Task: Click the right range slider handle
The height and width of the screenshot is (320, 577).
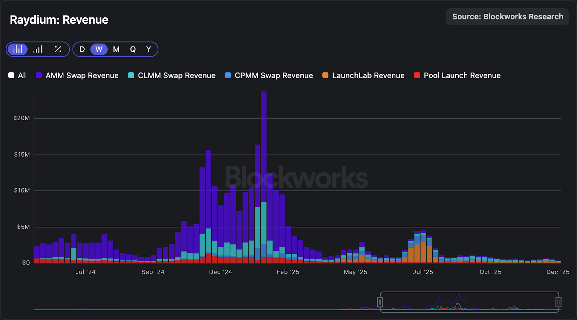Action: pyautogui.click(x=558, y=302)
